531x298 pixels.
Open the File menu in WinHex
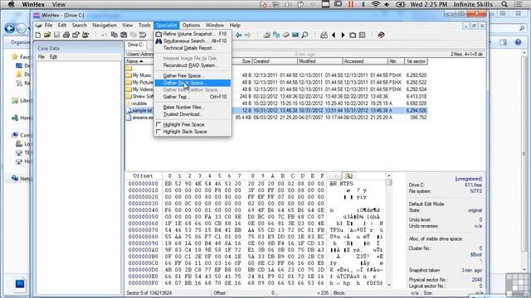tap(48, 25)
